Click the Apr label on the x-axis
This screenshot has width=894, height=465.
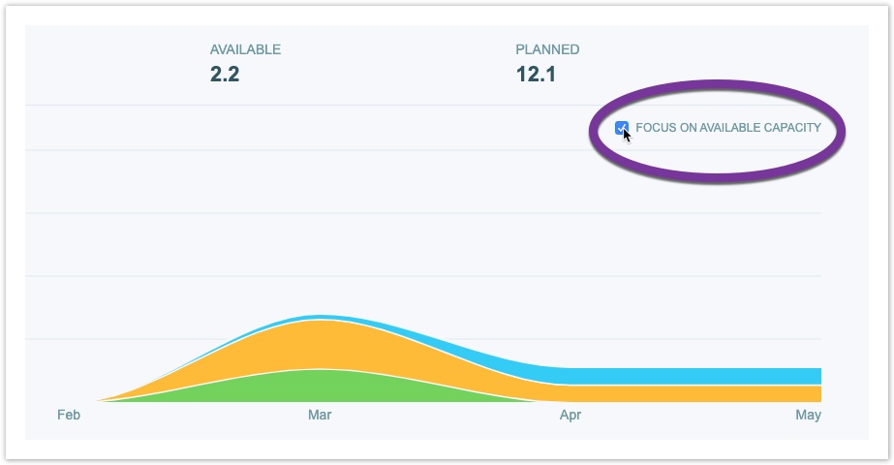(x=570, y=415)
